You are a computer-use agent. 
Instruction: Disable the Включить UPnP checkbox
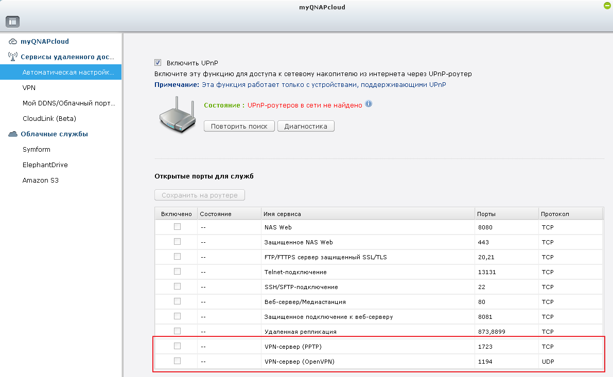tap(158, 63)
